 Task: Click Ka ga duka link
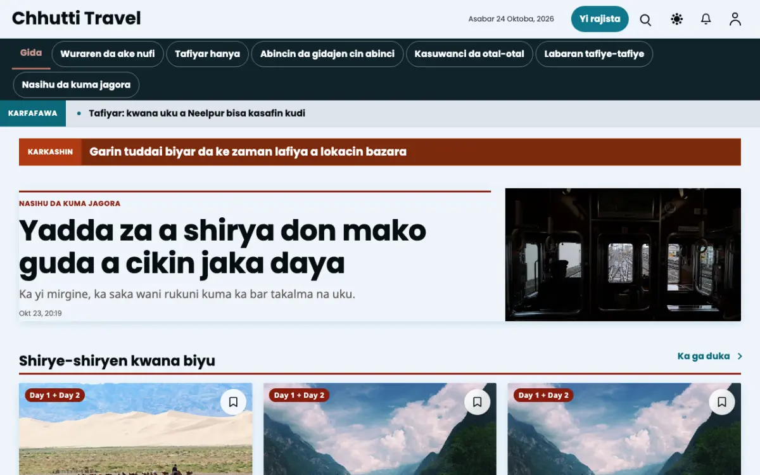pyautogui.click(x=704, y=356)
